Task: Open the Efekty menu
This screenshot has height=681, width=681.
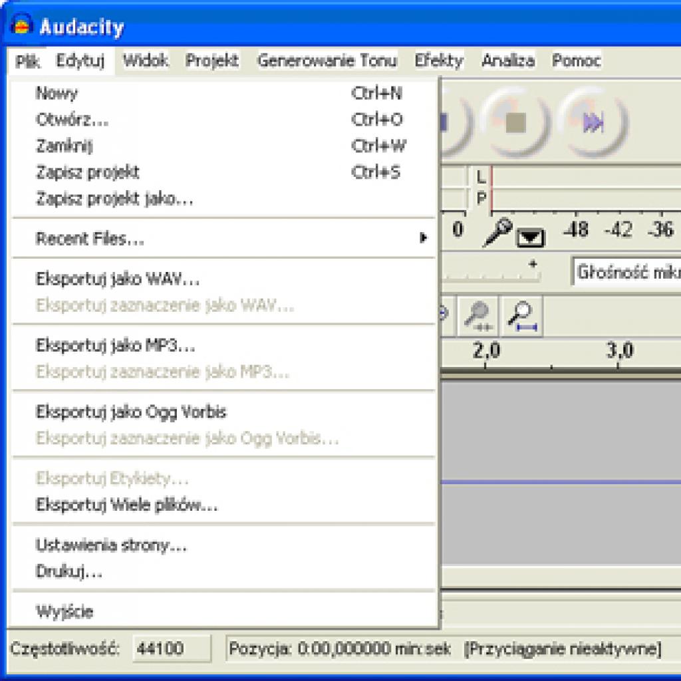Action: pos(439,61)
